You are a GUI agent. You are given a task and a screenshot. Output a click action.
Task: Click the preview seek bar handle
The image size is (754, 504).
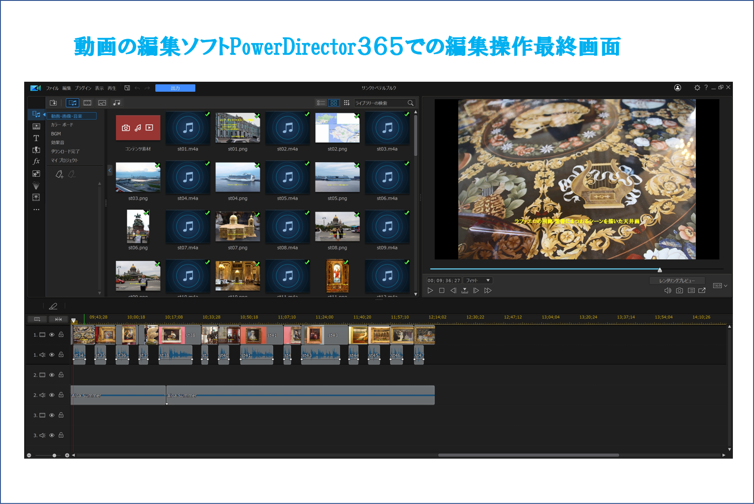pos(660,270)
